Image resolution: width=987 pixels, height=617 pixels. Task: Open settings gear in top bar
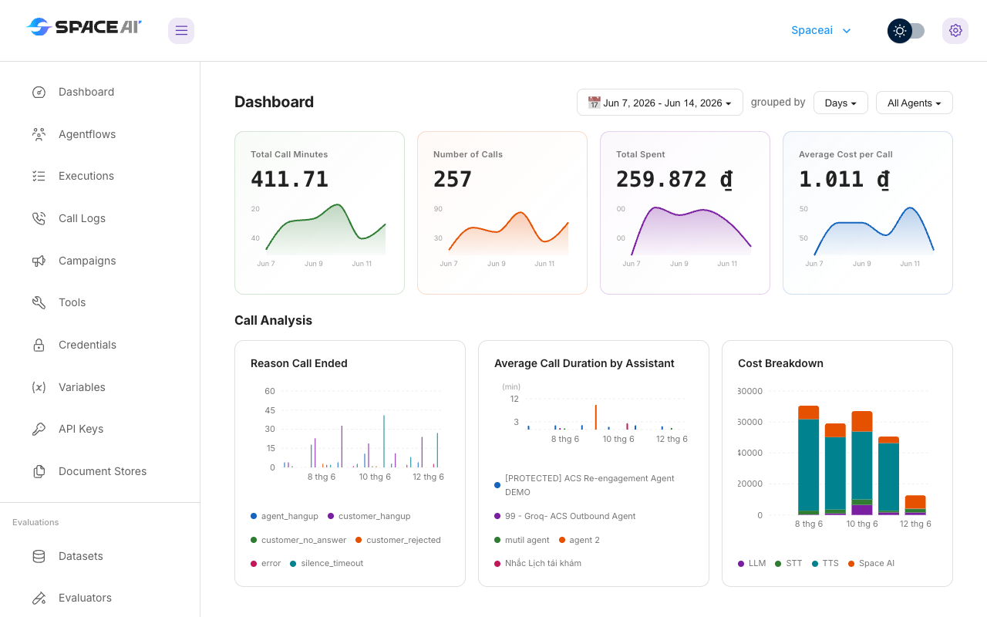(955, 31)
